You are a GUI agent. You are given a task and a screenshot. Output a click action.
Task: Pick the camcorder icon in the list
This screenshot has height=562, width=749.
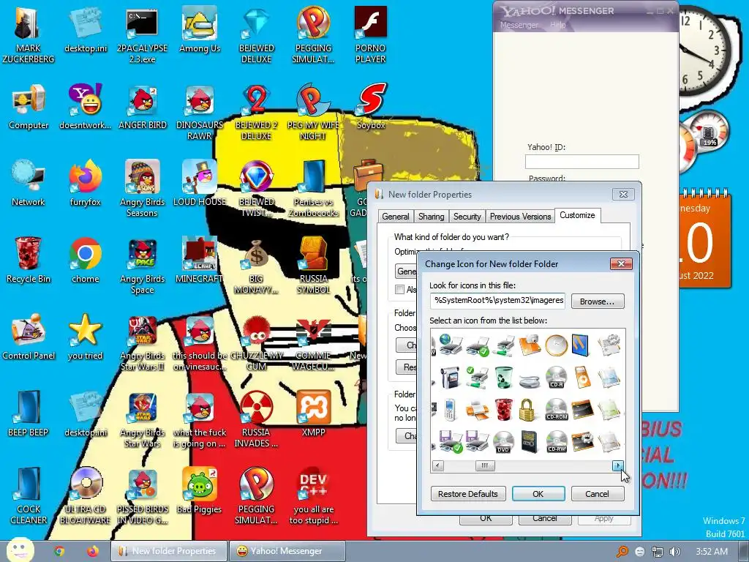coord(450,378)
